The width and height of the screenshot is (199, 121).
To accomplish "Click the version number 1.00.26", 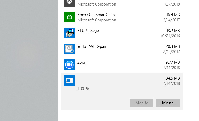I will 83,89.
